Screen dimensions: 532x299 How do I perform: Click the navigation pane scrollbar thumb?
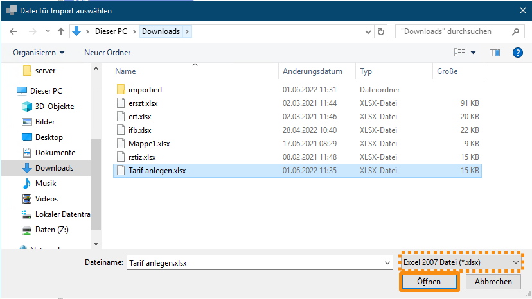pos(96,185)
